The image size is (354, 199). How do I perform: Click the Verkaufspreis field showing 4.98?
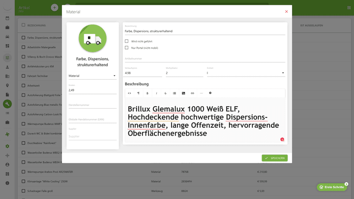coord(144,73)
